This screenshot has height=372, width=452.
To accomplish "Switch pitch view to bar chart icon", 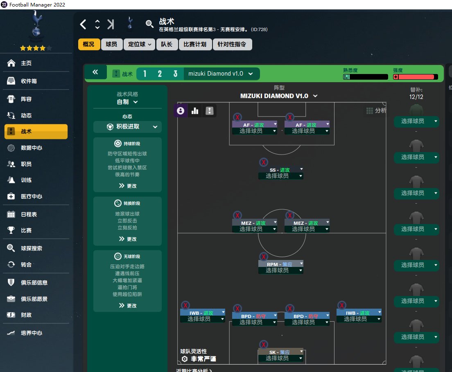I will 195,110.
